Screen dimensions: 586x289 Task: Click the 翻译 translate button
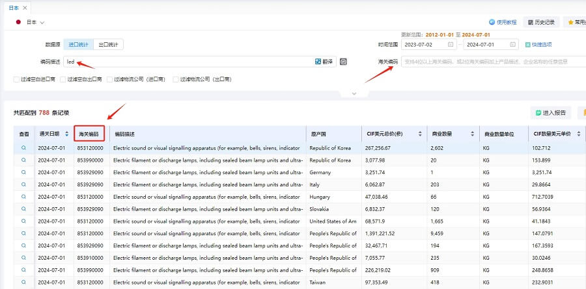(x=324, y=62)
